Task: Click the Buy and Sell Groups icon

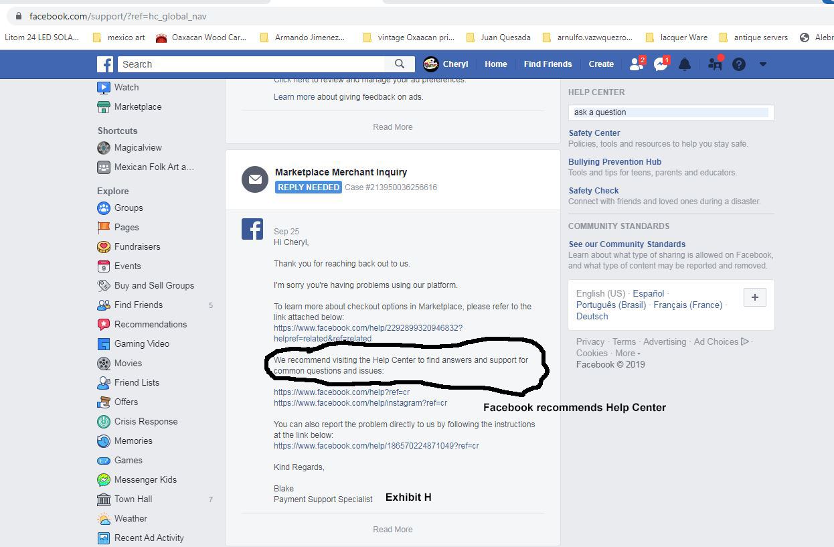Action: pyautogui.click(x=104, y=285)
